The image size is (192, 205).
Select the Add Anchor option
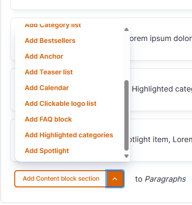click(x=44, y=56)
